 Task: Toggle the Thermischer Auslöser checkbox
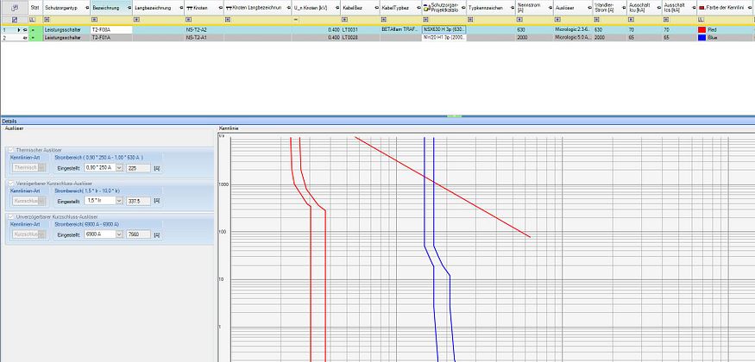pyautogui.click(x=10, y=150)
